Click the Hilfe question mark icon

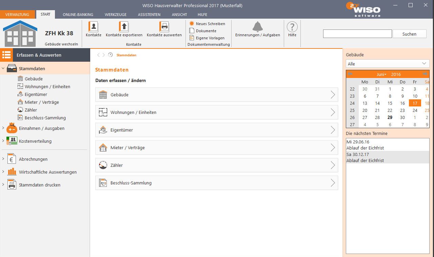coord(292,27)
